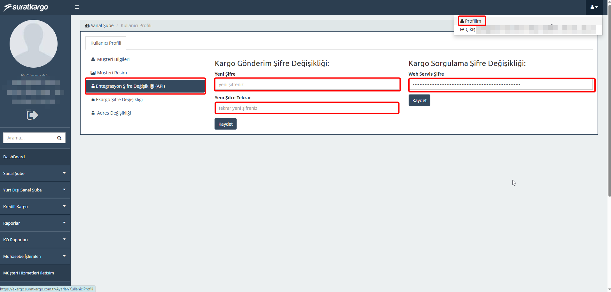Choose Çıkış to log out
Viewport: 611px width, 292px height.
[468, 29]
